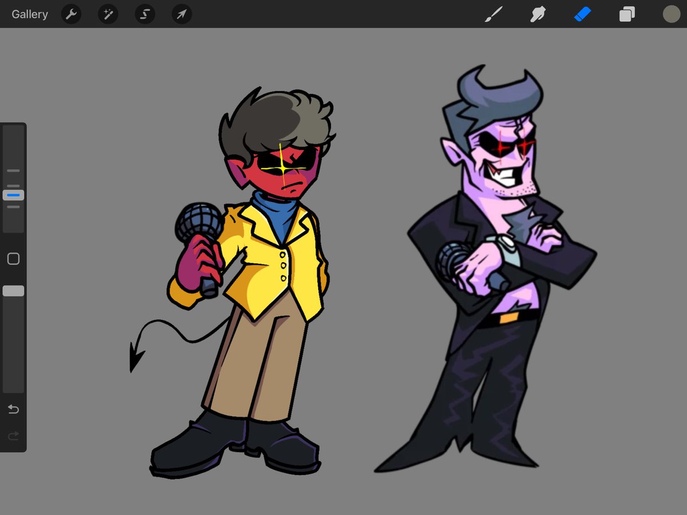The height and width of the screenshot is (515, 687).
Task: Tap the square Modify button in sidebar
Action: click(x=13, y=259)
